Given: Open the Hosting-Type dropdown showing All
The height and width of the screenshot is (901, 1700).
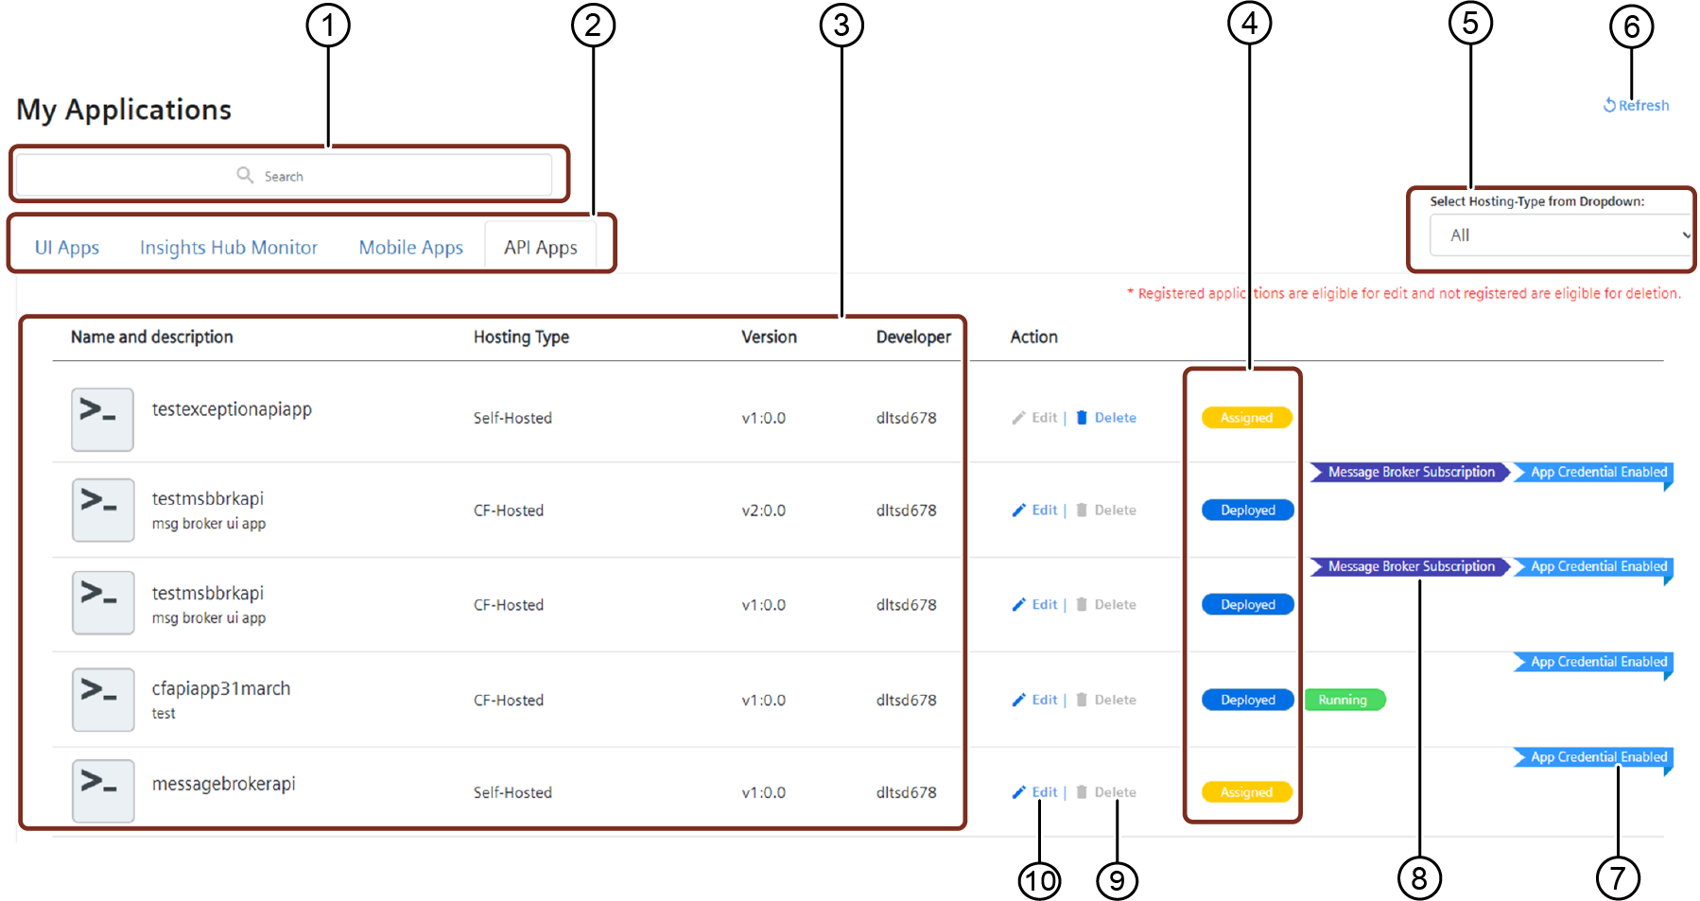Looking at the screenshot, I should click(1560, 235).
